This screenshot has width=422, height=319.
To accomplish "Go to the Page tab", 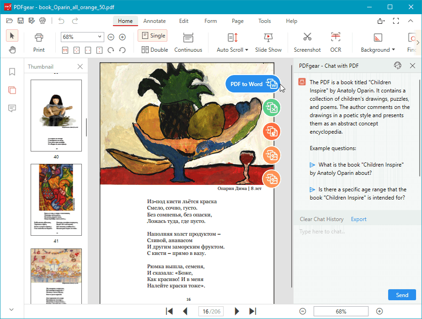I will coord(238,21).
